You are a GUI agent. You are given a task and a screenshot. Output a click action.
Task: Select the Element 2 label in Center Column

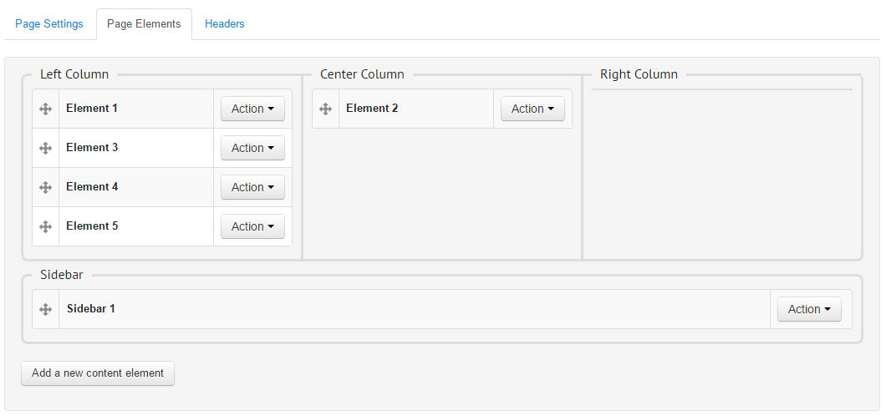372,109
